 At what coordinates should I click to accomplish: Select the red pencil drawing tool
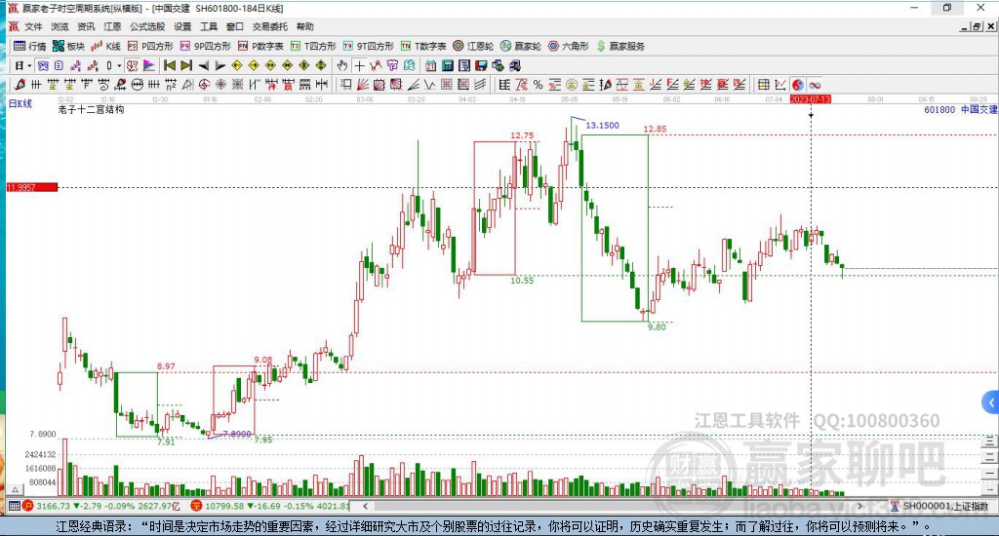[x=20, y=85]
